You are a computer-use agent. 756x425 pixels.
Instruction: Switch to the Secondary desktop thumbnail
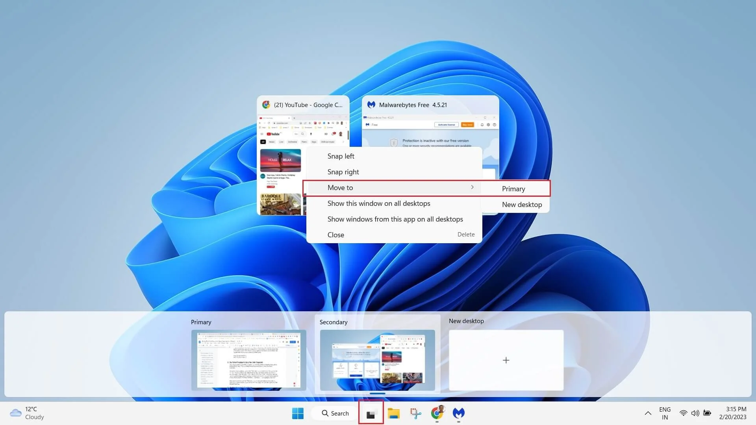[377, 360]
